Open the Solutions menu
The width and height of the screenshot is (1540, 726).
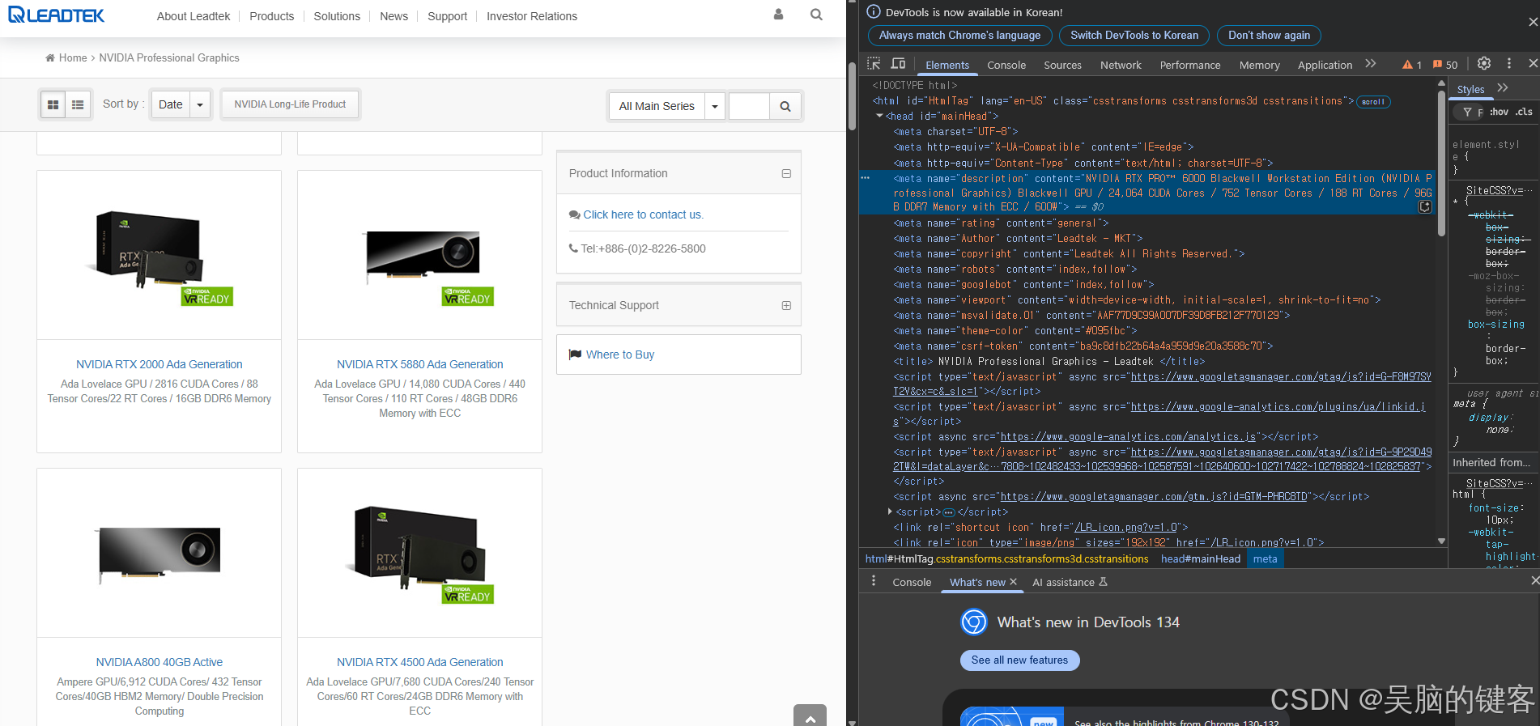coord(337,16)
